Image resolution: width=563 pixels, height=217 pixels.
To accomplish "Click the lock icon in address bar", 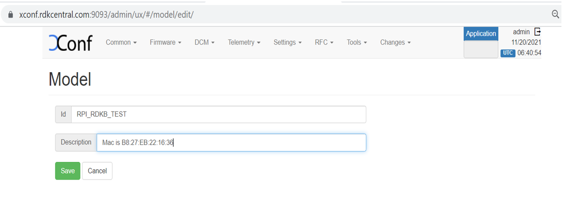I will click(x=10, y=15).
